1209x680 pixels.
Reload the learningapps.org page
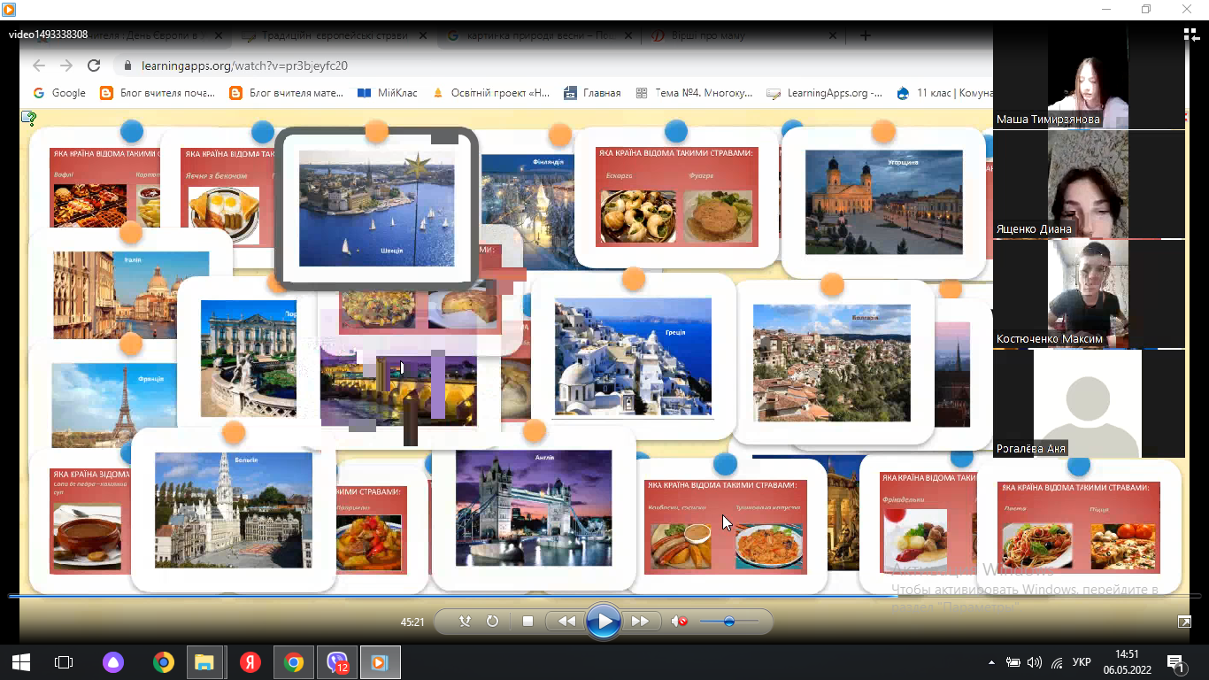tap(94, 66)
